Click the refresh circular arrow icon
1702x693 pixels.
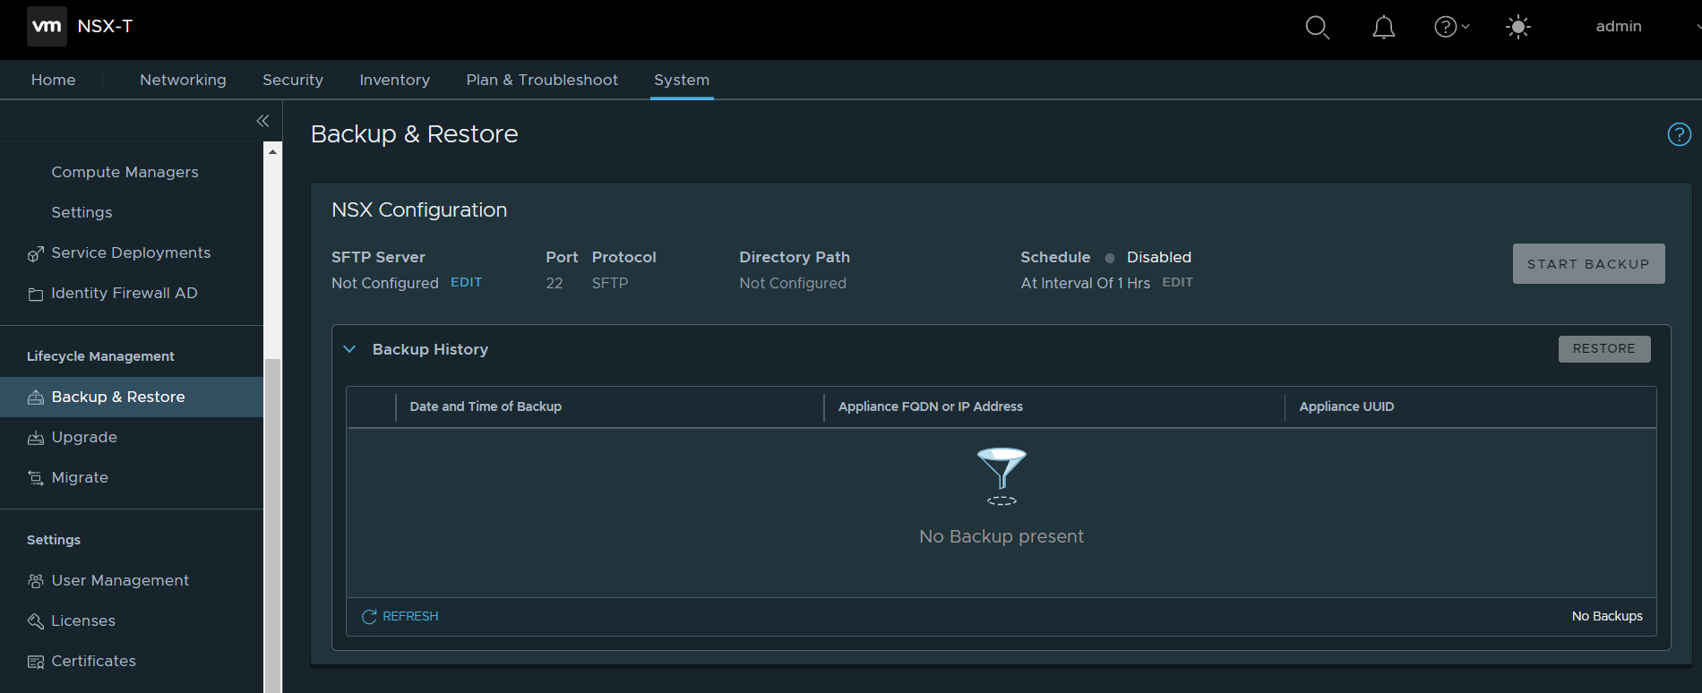(x=369, y=616)
